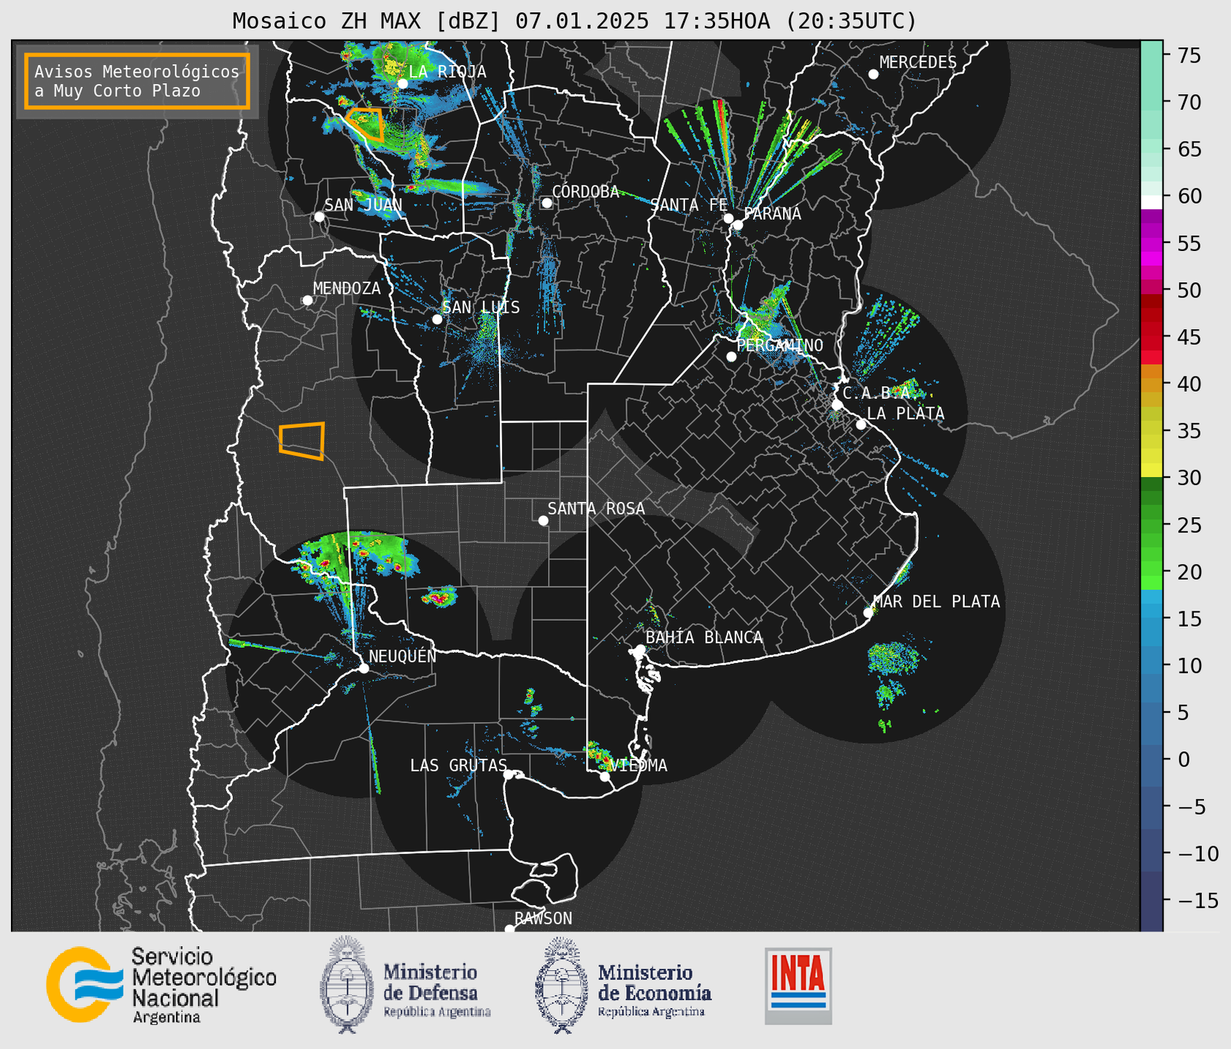Click the 0 scale tick label
1231x1049 pixels.
click(x=1184, y=759)
